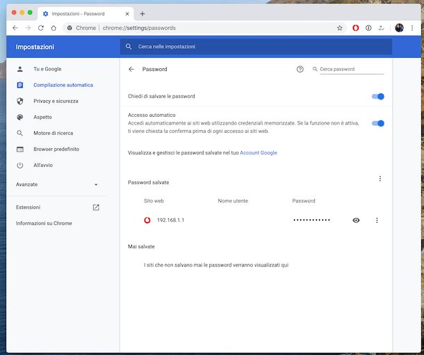Image resolution: width=424 pixels, height=355 pixels.
Task: Click the Mai salvate heading
Action: click(x=141, y=246)
